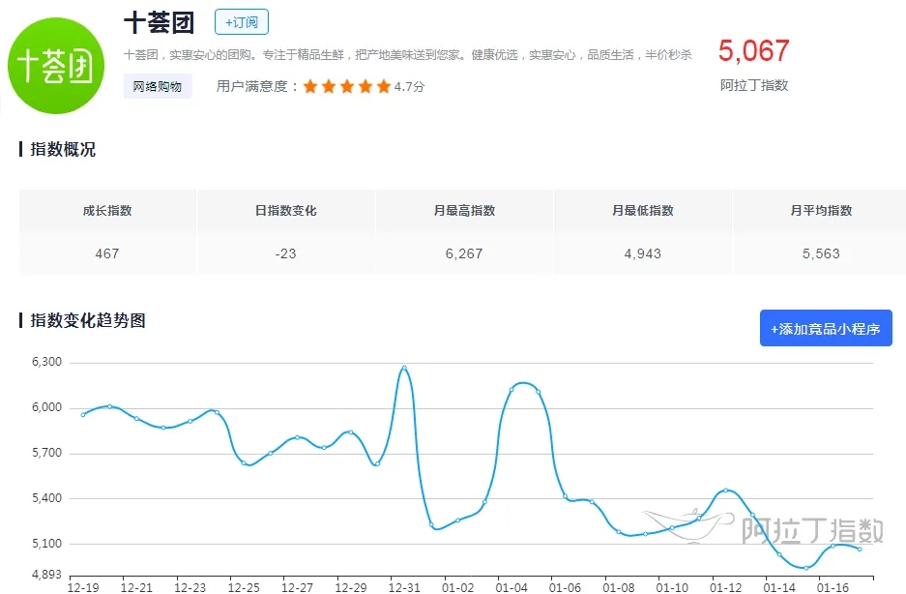Click the fifth satisfaction rating star
906x594 pixels.
click(x=384, y=87)
